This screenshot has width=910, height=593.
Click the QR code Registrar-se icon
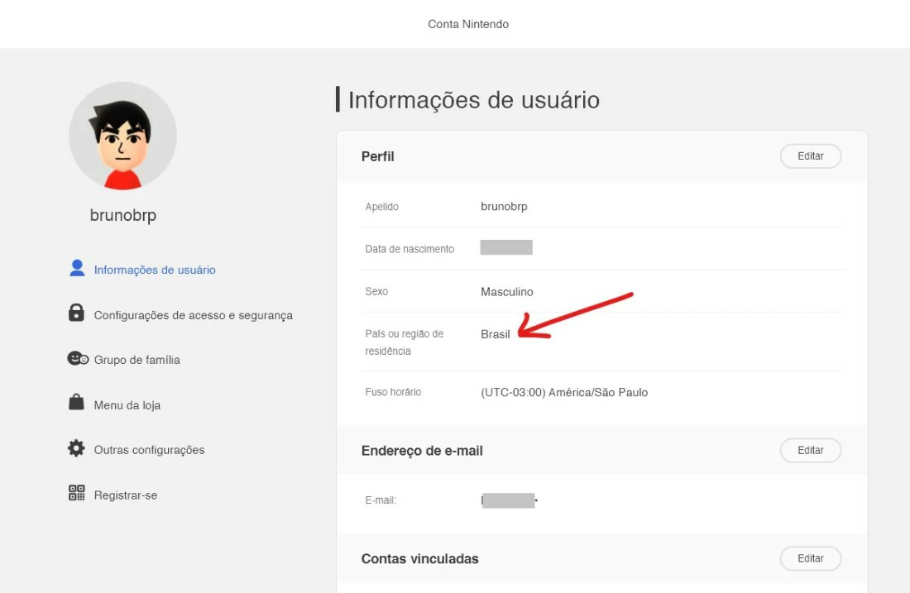pyautogui.click(x=77, y=493)
